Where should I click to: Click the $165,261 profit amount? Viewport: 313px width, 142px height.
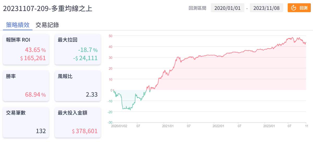[33, 58]
